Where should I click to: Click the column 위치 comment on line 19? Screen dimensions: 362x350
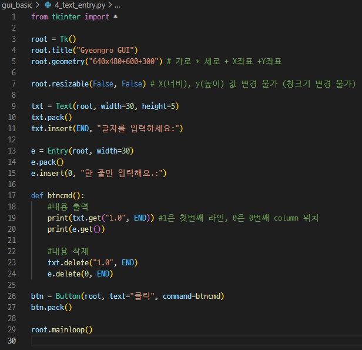click(x=296, y=218)
